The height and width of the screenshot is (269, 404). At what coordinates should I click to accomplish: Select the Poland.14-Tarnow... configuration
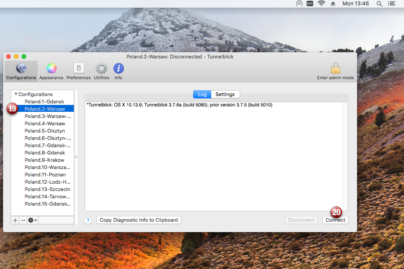click(43, 196)
